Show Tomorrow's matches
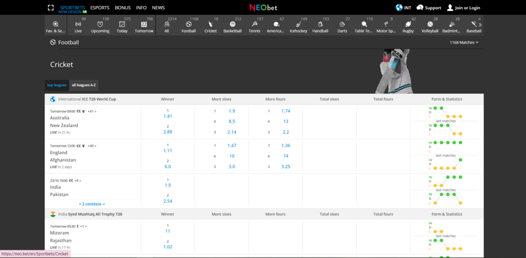Image resolution: width=526 pixels, height=258 pixels. [144, 26]
